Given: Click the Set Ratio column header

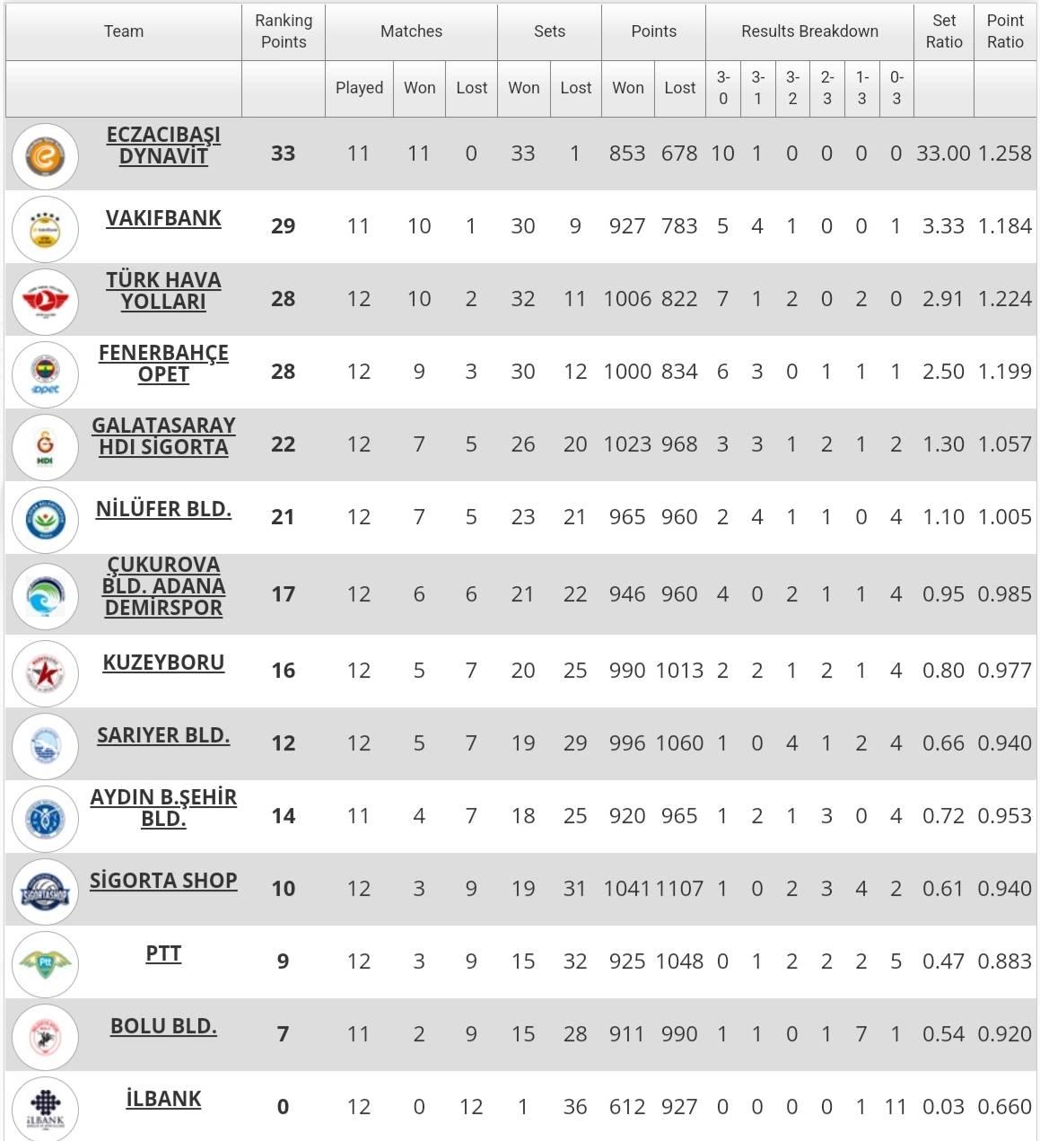Looking at the screenshot, I should pos(944,31).
